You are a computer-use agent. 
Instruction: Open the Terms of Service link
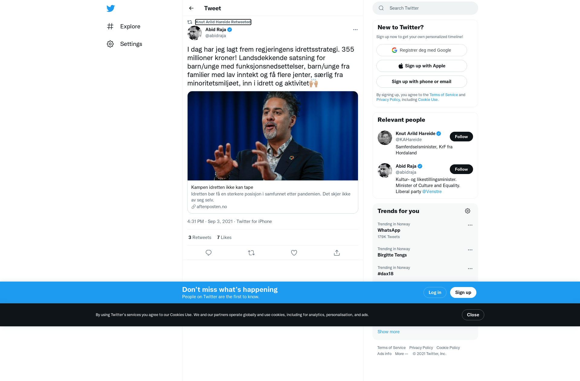pos(443,95)
